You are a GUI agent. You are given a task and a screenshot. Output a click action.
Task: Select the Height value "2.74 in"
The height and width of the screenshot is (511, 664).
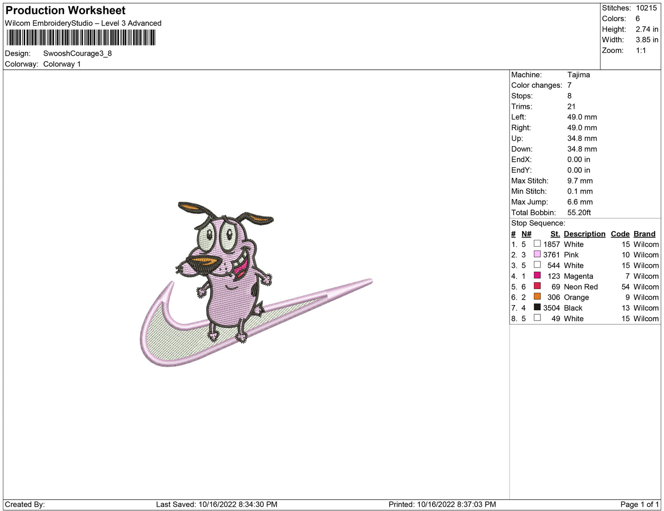(x=647, y=29)
